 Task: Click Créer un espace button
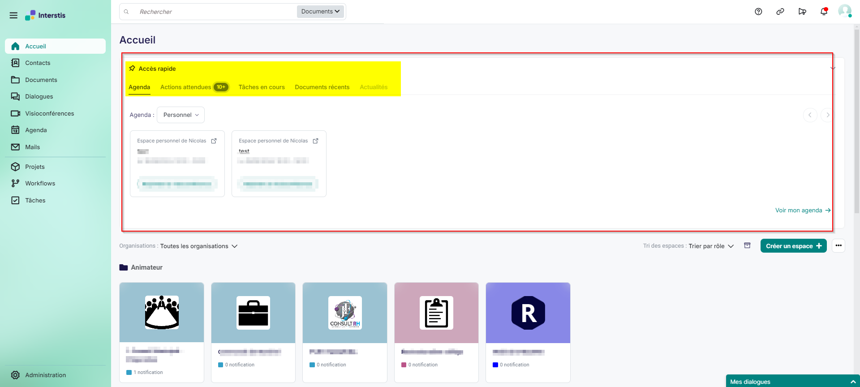pos(793,246)
